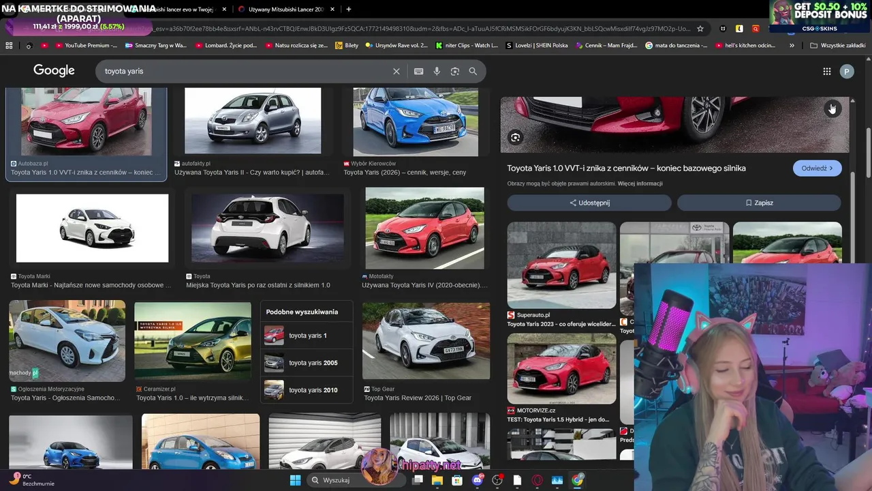Lens-search the preview image in side panel
The image size is (872, 491).
click(516, 137)
